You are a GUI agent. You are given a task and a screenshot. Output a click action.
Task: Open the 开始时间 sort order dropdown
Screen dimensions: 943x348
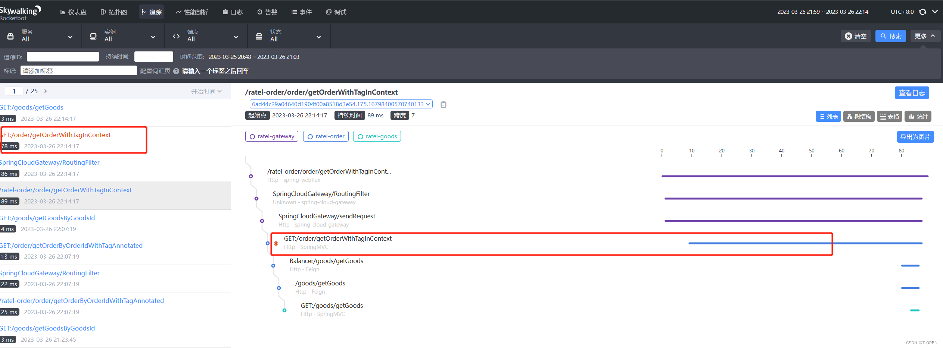206,91
